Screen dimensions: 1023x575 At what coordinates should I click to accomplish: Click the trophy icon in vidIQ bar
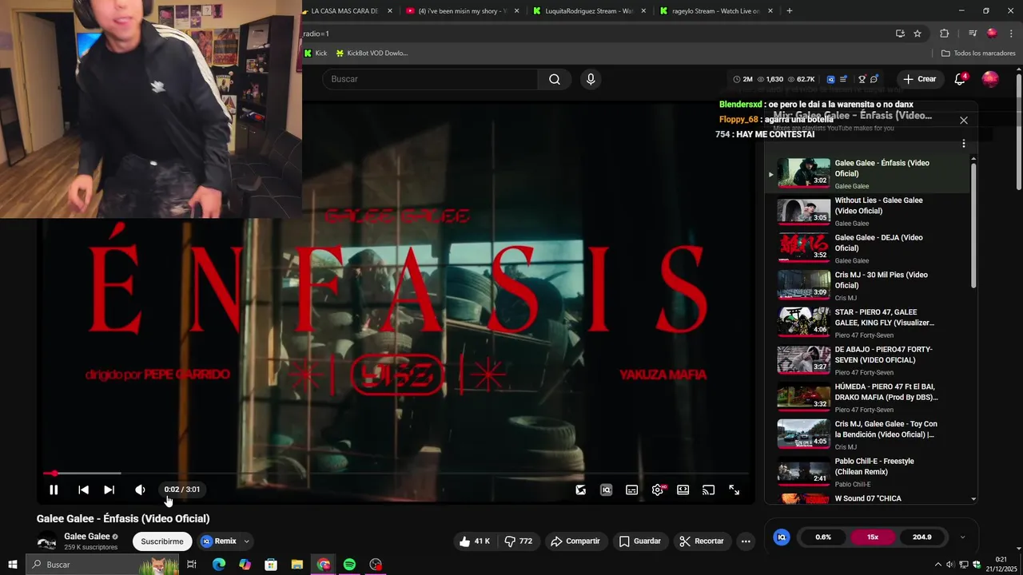(862, 79)
